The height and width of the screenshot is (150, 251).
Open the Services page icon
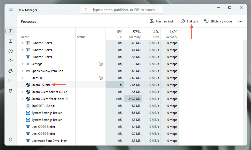[11, 91]
